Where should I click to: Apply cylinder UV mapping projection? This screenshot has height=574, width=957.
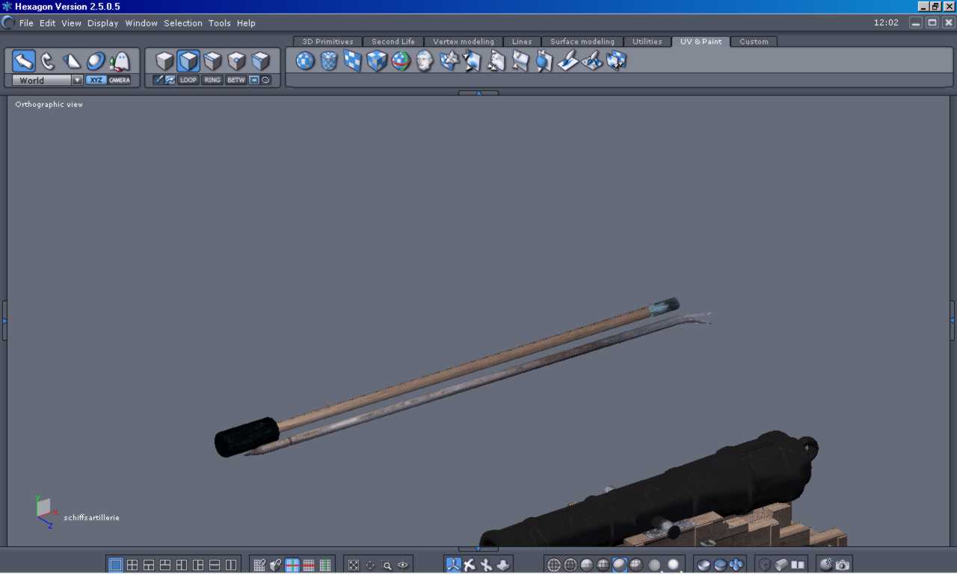coord(329,61)
